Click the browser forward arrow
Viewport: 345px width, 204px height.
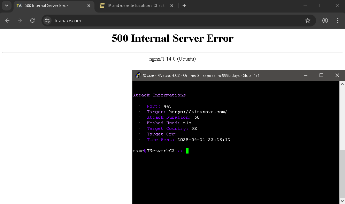(x=20, y=21)
